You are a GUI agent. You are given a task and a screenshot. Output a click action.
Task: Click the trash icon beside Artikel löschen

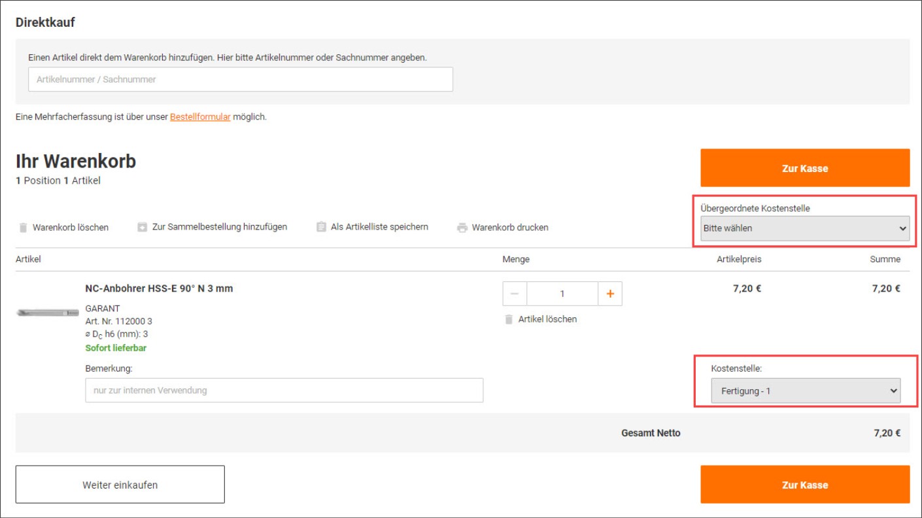[509, 319]
